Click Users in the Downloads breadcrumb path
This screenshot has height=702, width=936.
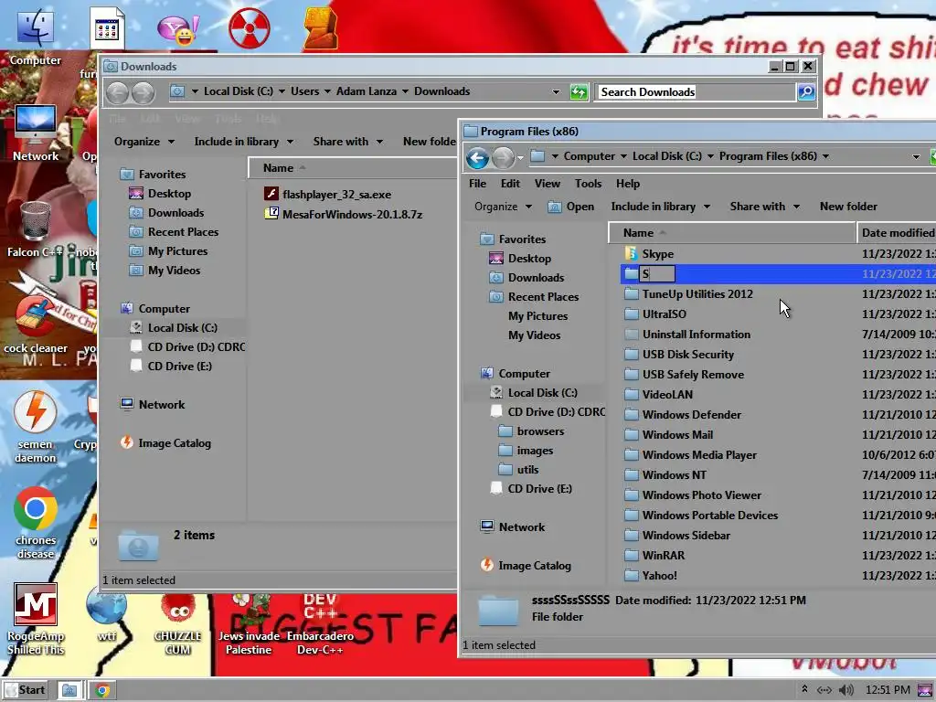tap(304, 91)
